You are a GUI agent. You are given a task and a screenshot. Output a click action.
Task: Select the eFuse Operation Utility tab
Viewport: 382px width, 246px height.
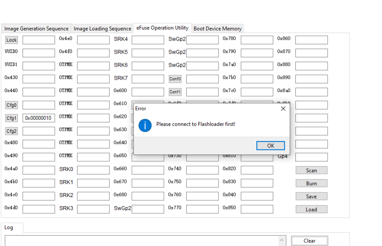[x=163, y=28]
